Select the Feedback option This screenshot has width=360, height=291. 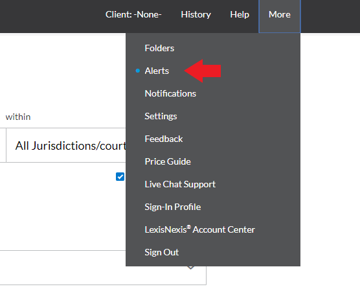tap(164, 139)
